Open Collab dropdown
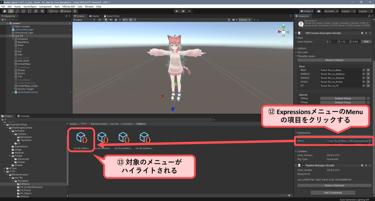The height and width of the screenshot is (201, 375). (307, 11)
